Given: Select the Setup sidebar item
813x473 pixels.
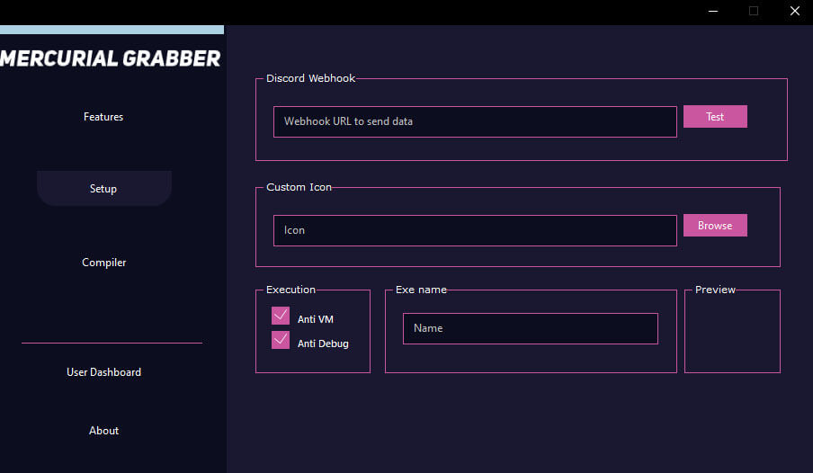Looking at the screenshot, I should point(103,188).
